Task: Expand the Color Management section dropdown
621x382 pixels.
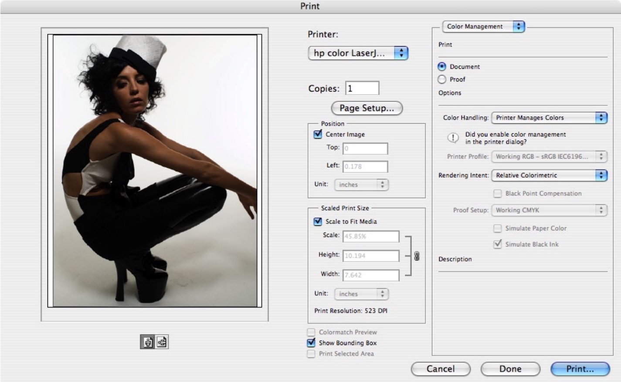Action: [483, 27]
